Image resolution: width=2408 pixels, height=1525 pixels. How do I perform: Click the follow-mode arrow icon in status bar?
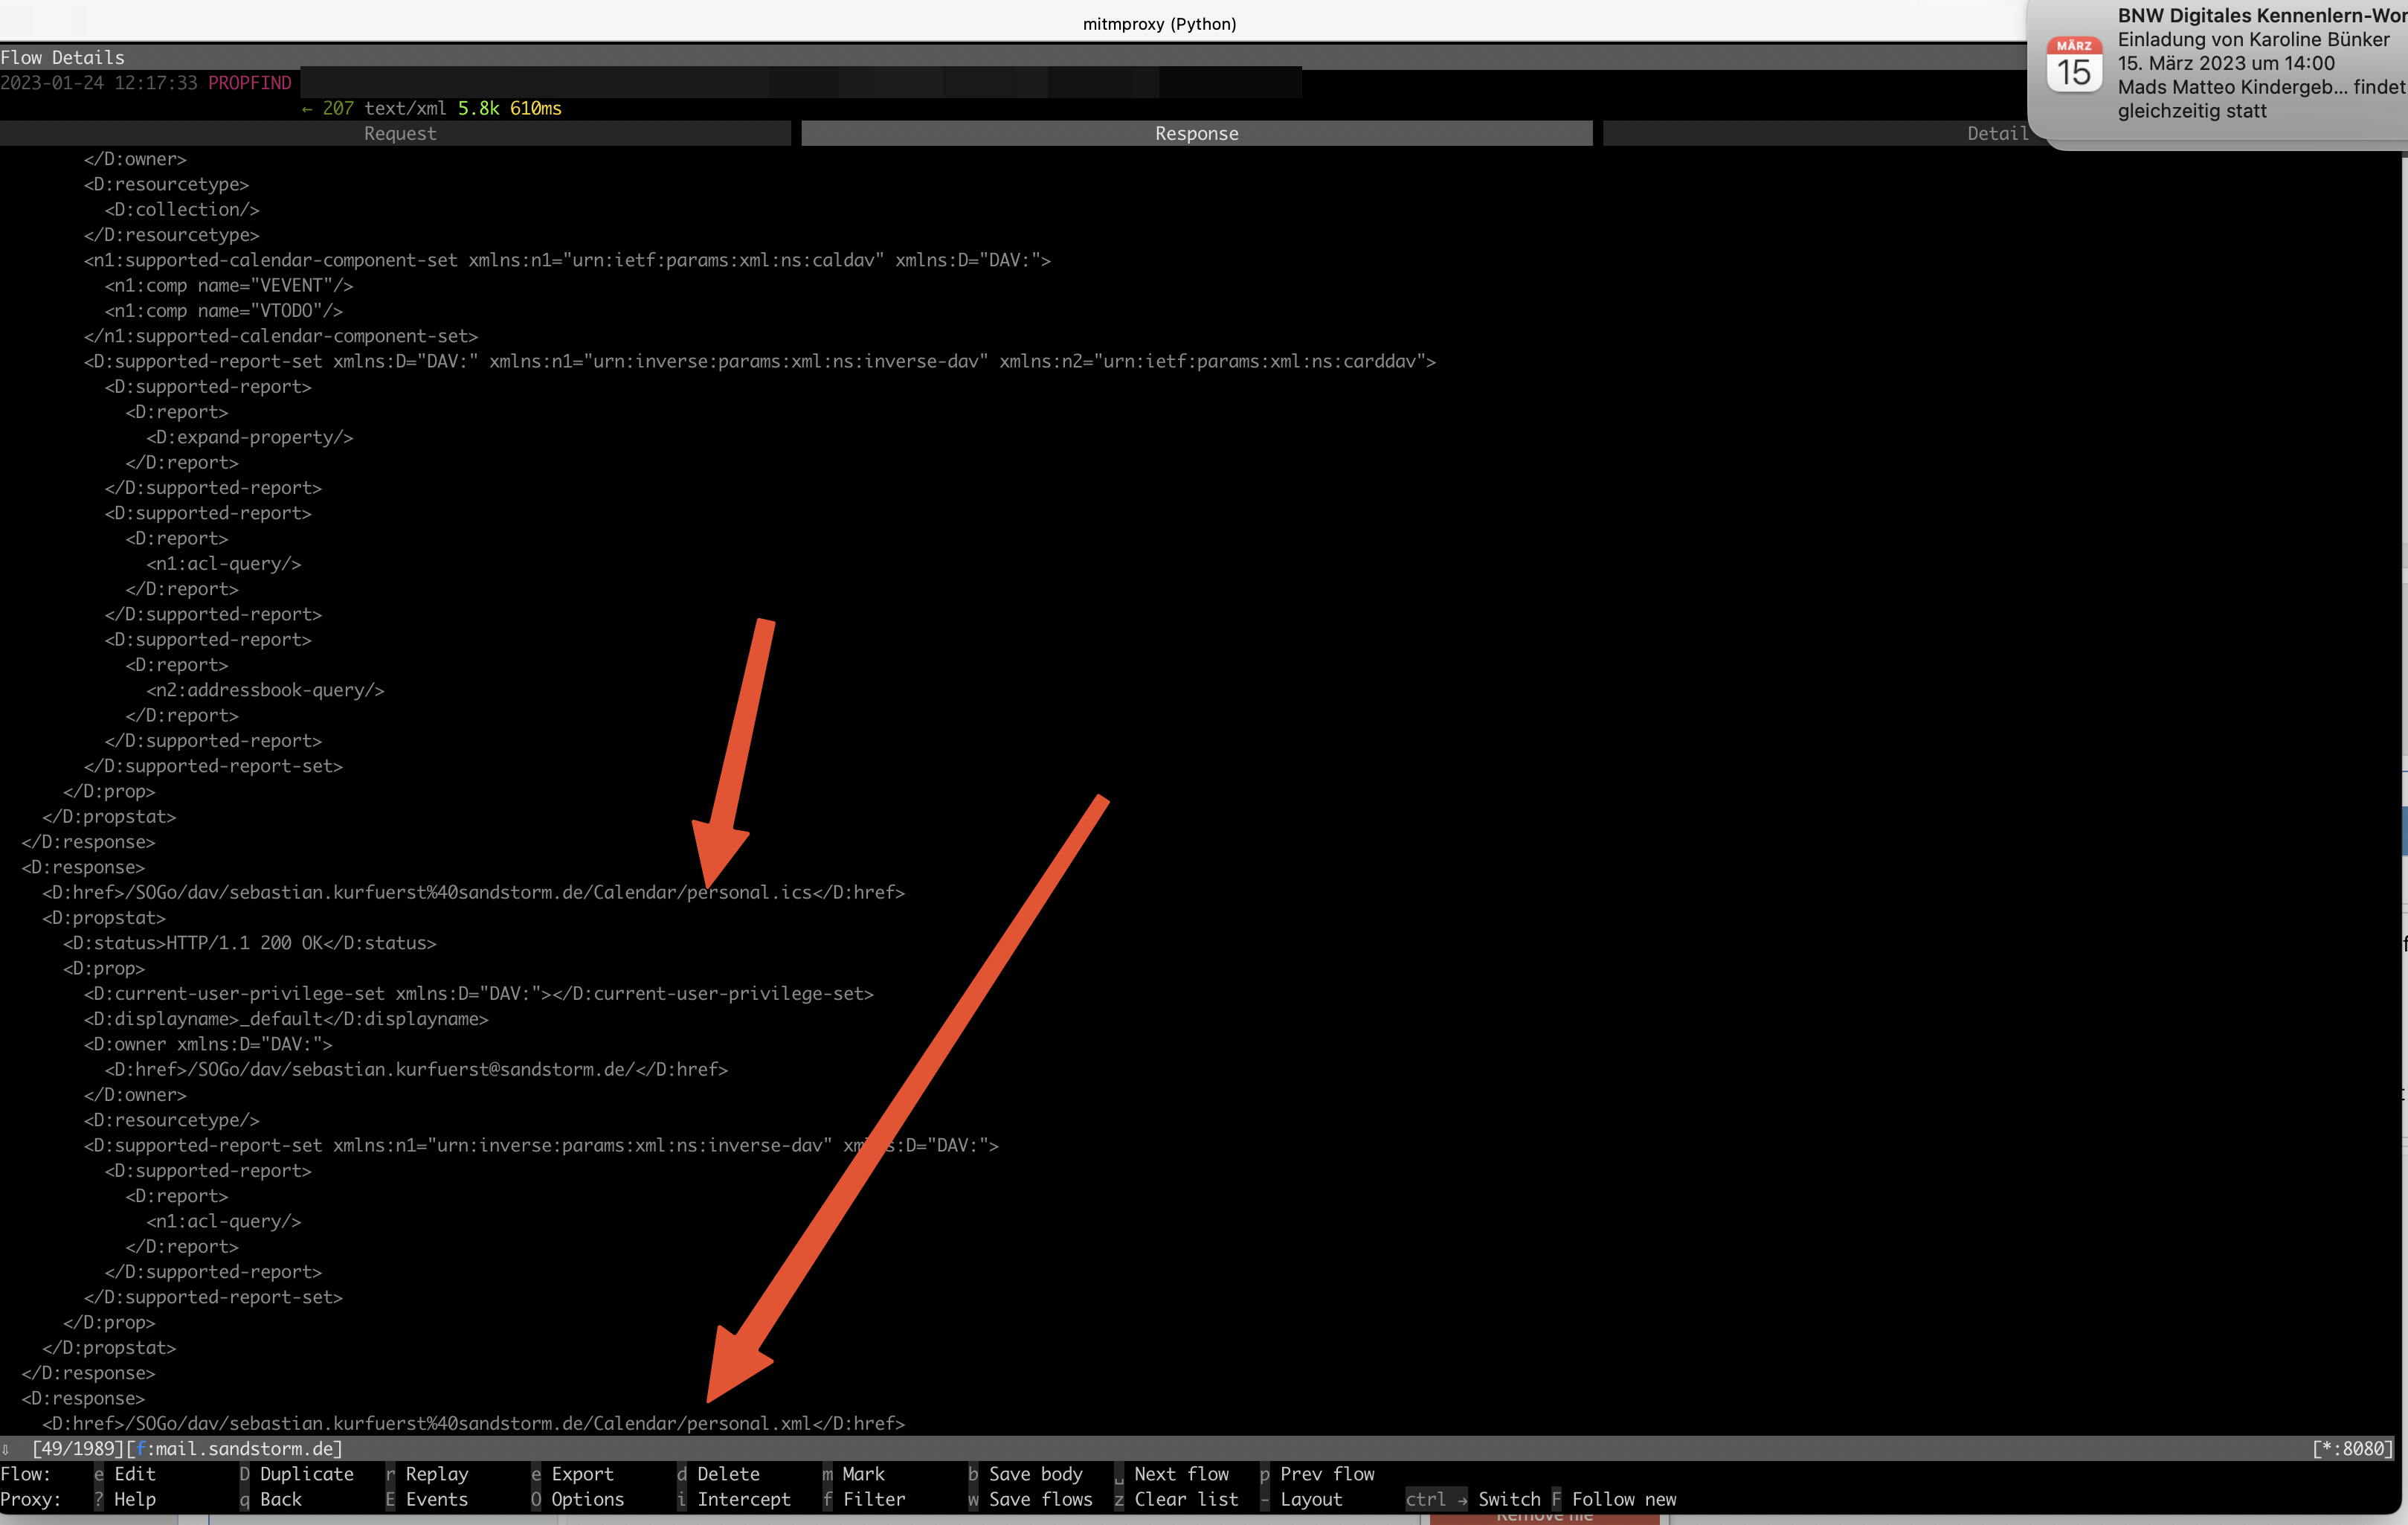(6, 1449)
